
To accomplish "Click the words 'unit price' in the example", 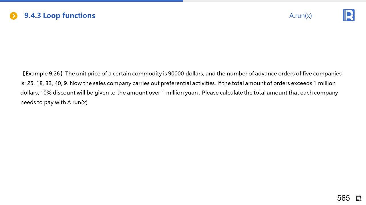I will point(87,74).
